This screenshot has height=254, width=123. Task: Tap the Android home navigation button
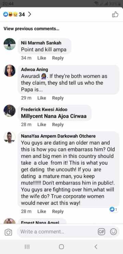[61, 247]
